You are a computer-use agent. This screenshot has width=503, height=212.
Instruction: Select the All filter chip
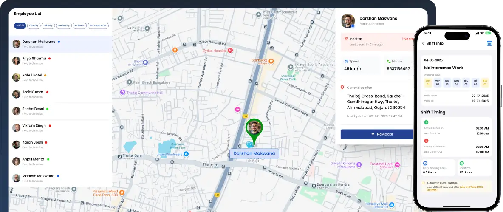click(20, 25)
